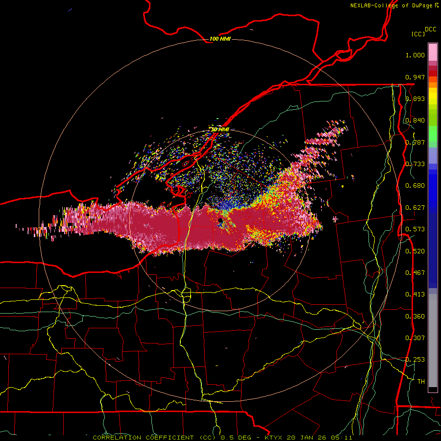
Task: Click the 0.307 color scale value
Action: [x=415, y=338]
